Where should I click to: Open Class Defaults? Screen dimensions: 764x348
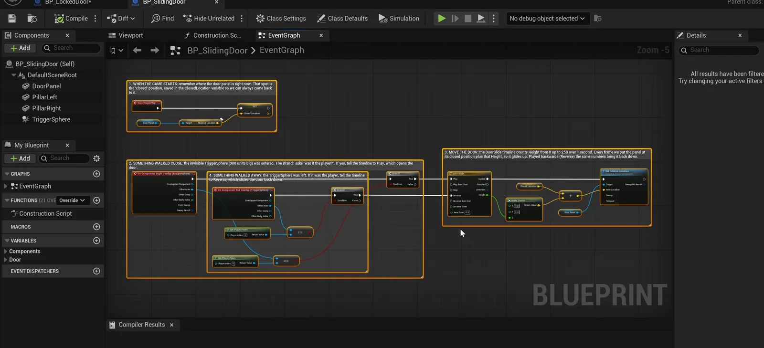click(342, 19)
